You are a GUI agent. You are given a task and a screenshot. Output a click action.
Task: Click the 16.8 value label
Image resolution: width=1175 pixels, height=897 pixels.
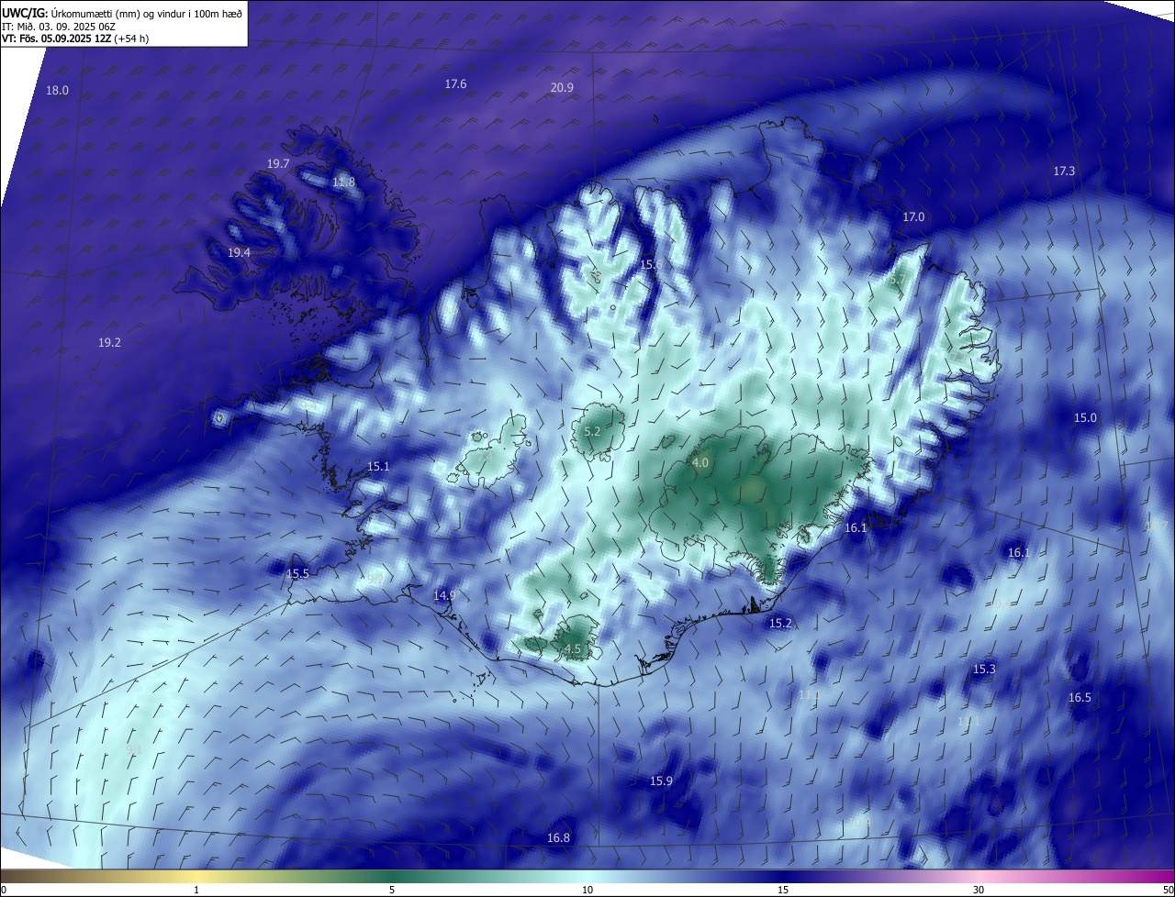click(x=558, y=837)
